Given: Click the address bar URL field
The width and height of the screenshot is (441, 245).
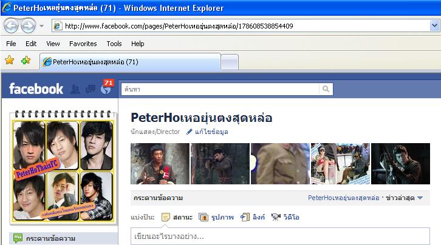Looking at the screenshot, I should [241, 26].
